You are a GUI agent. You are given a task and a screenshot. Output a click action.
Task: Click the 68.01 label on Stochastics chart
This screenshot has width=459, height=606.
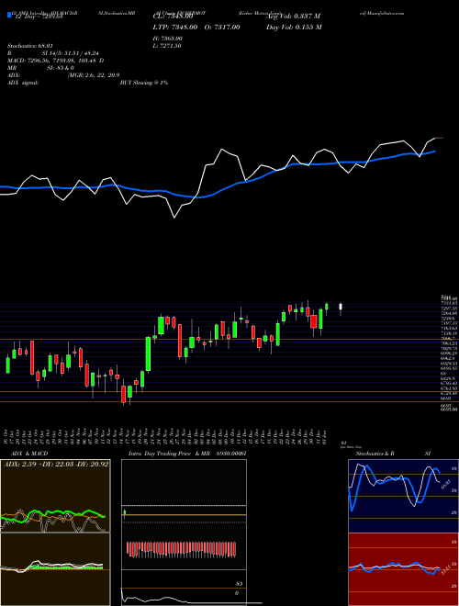click(446, 484)
